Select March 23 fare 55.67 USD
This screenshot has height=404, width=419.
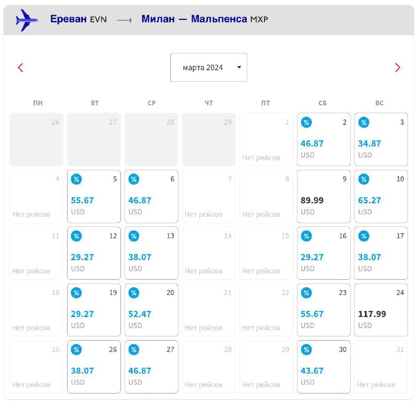pyautogui.click(x=324, y=310)
